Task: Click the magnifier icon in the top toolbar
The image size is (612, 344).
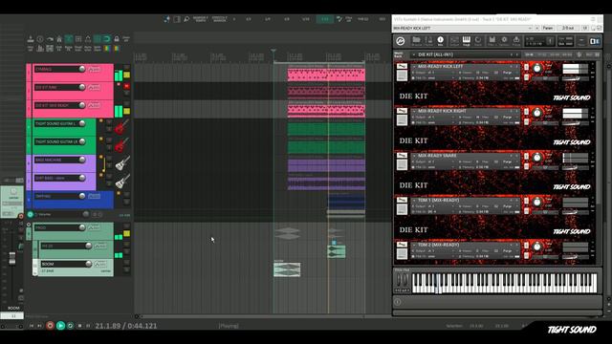Action: 186,19
